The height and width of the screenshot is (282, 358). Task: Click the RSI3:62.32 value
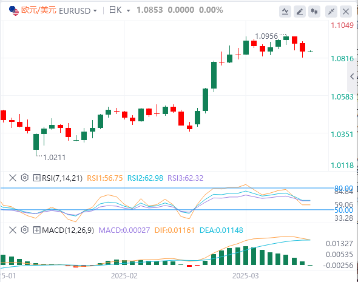pyautogui.click(x=186, y=178)
